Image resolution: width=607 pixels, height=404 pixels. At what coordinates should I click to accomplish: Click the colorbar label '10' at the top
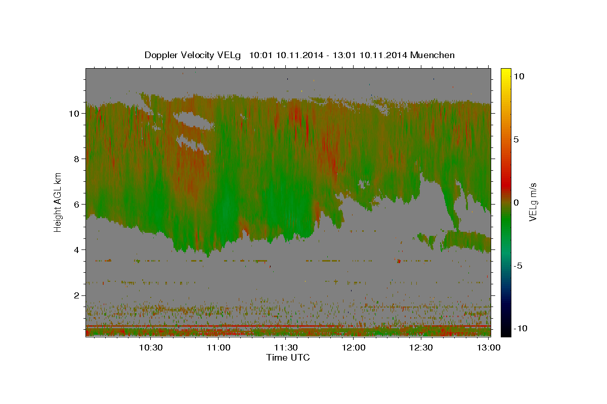518,76
